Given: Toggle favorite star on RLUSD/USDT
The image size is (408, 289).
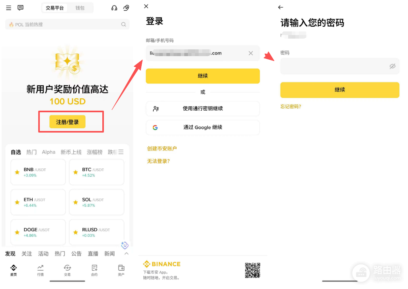Looking at the screenshot, I should tap(76, 232).
